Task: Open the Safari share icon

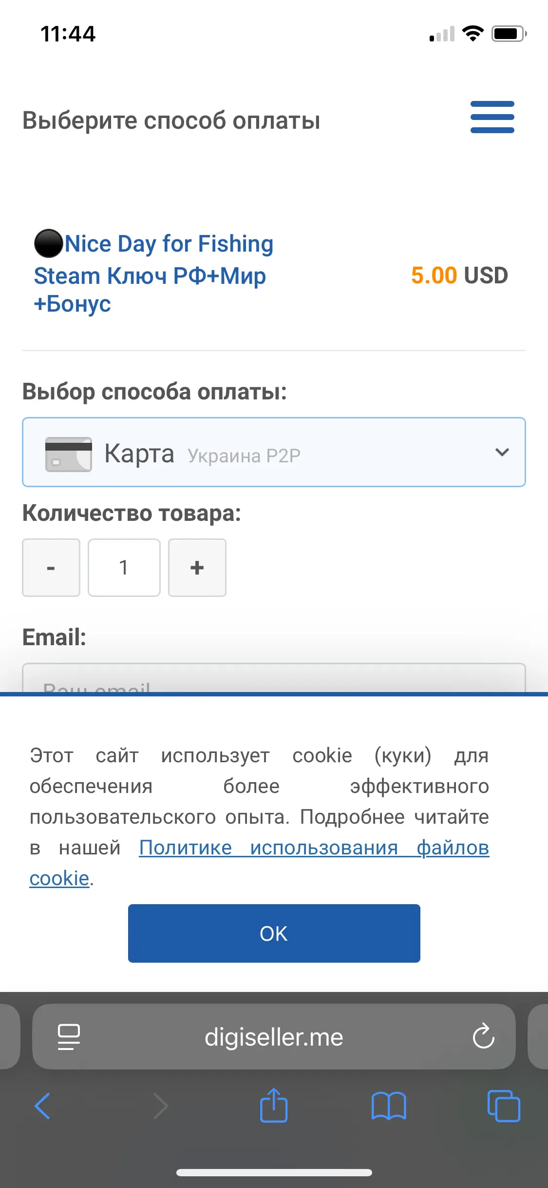Action: (274, 1105)
